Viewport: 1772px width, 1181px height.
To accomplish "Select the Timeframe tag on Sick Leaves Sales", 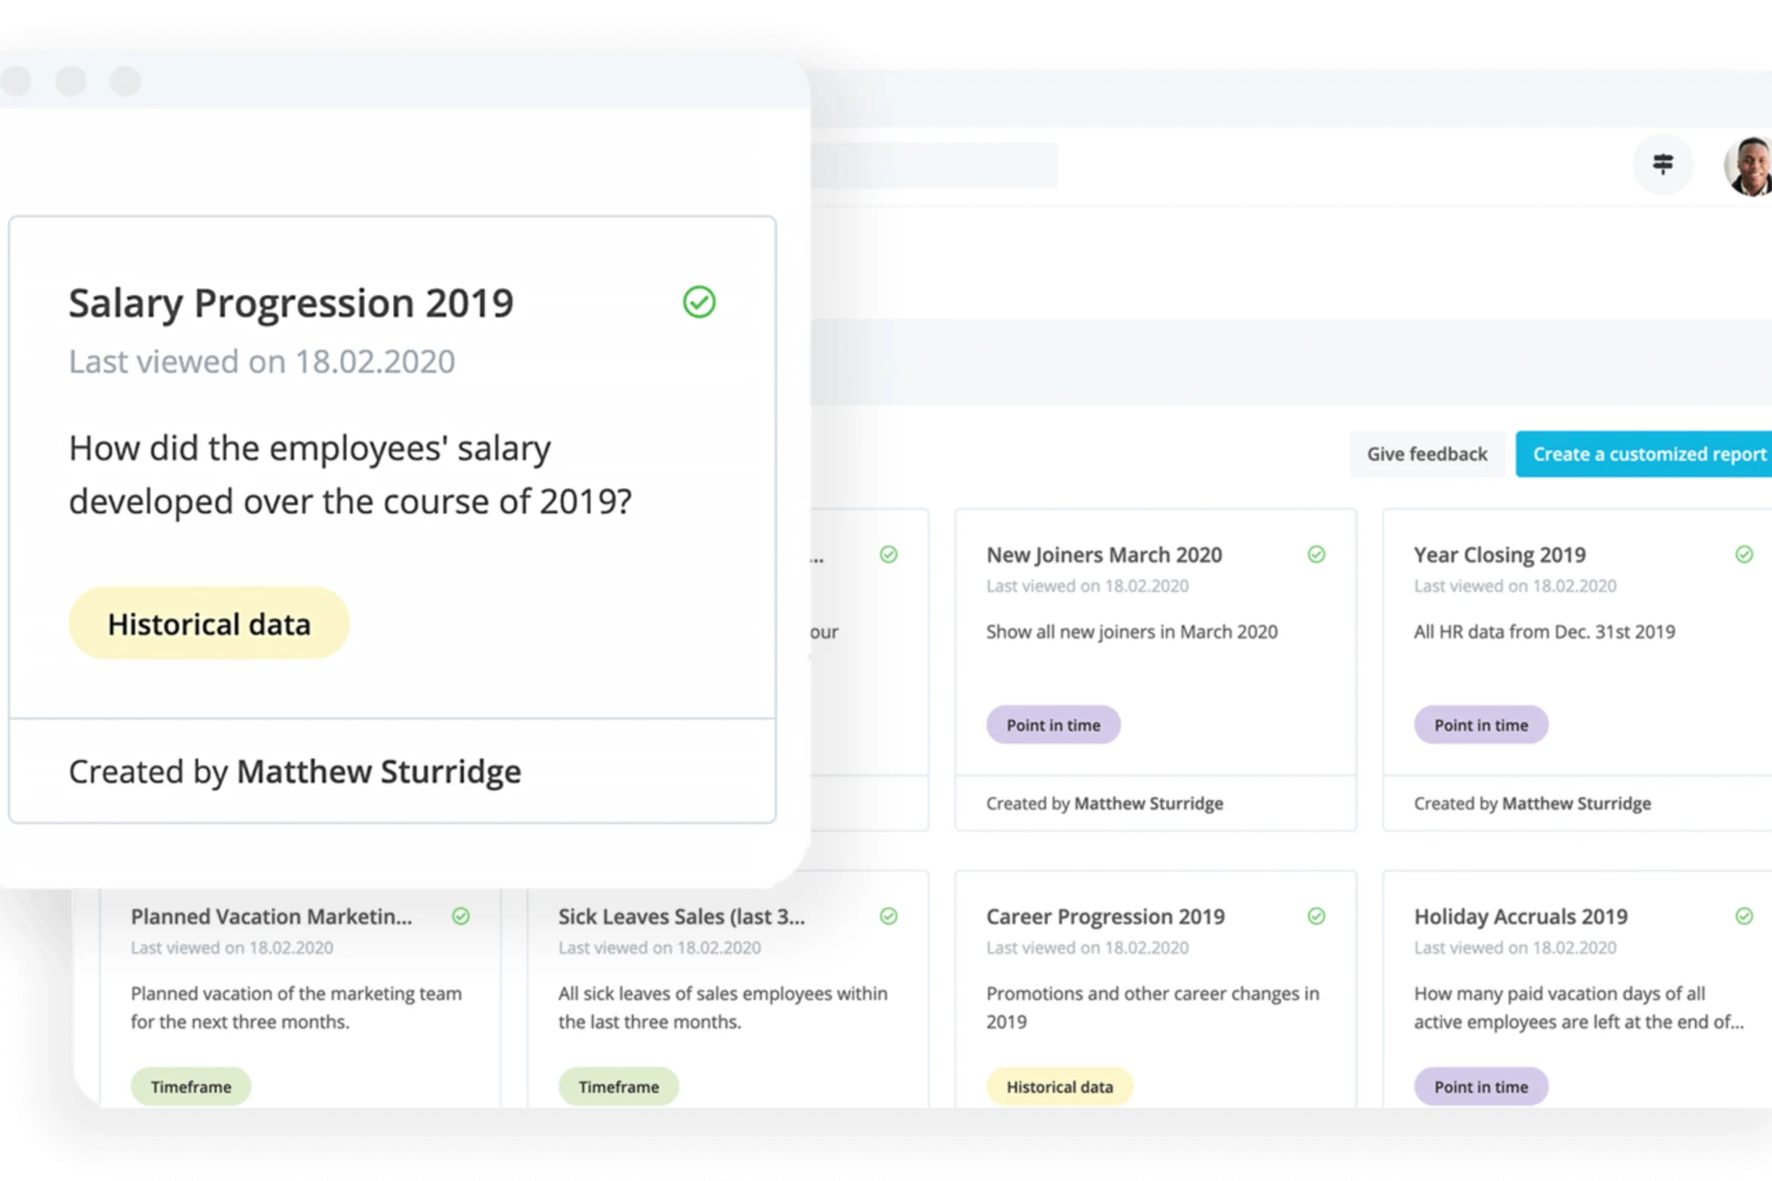I will click(618, 1086).
